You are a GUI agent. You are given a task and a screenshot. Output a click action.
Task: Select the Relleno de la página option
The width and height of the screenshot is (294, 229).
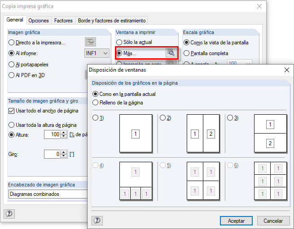pos(95,103)
